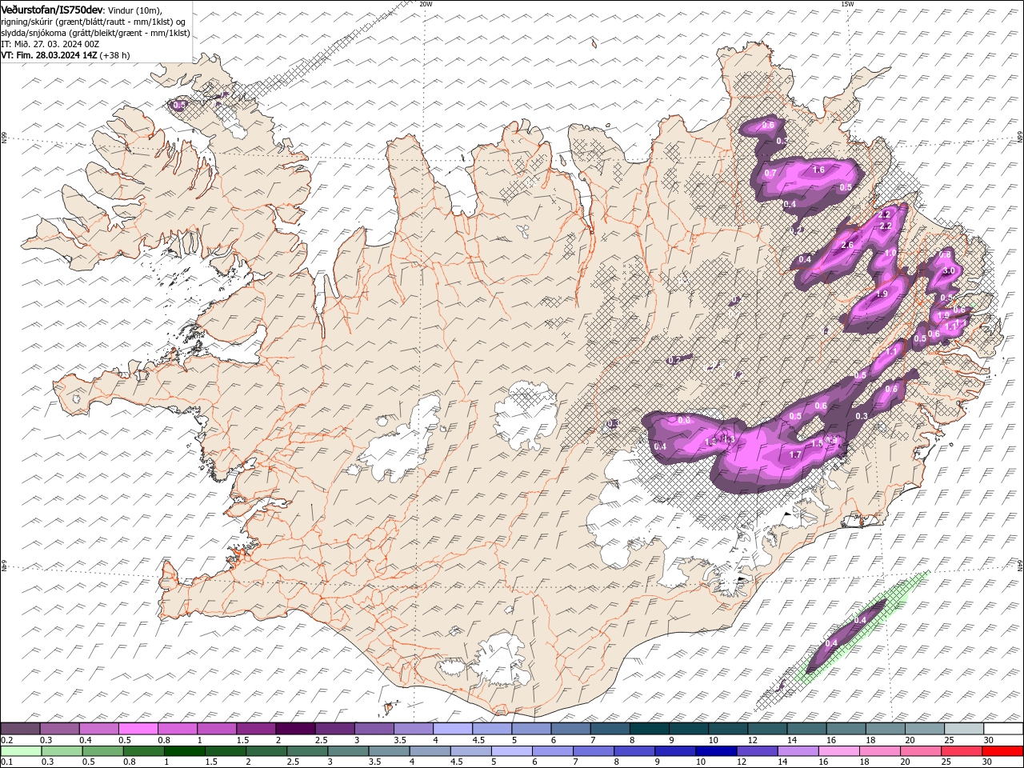Select the 2.5 swatch in upper legend row

334,729
